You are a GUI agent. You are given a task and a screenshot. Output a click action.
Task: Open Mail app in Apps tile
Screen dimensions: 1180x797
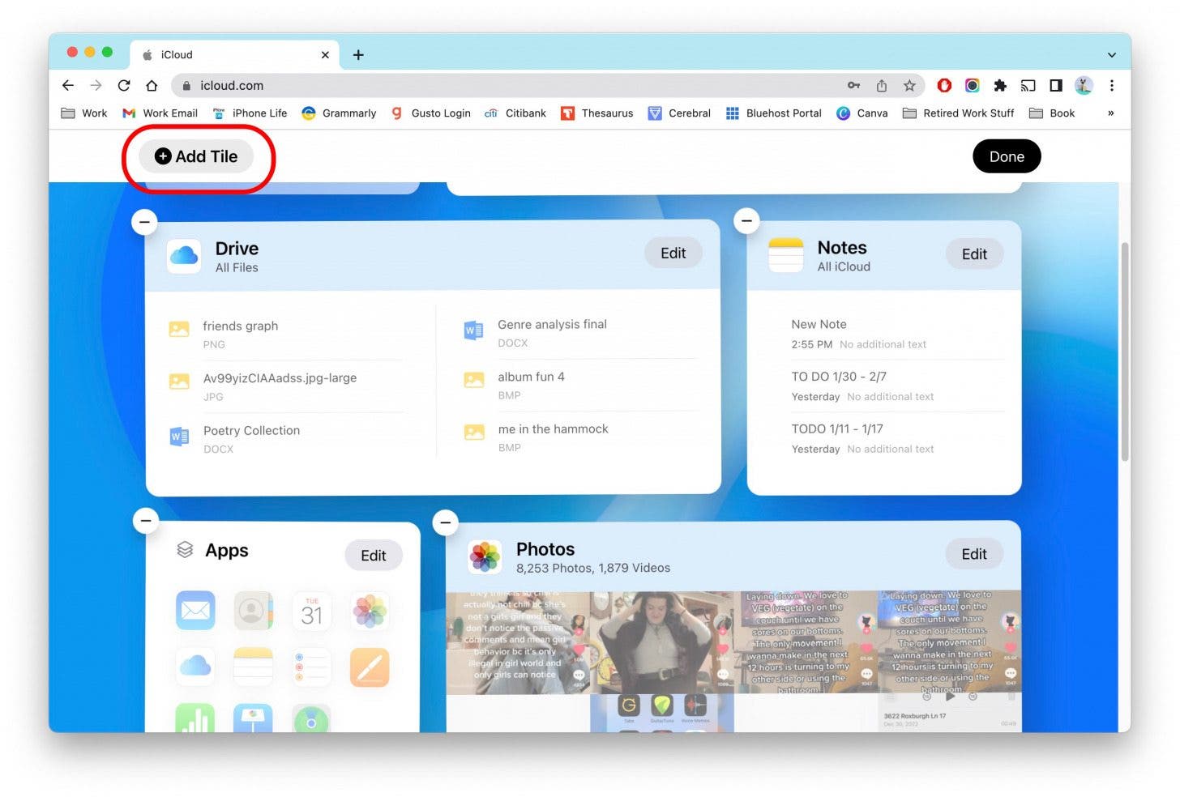point(195,611)
